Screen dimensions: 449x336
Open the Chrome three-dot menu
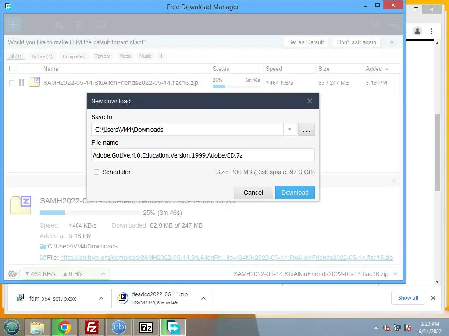[431, 31]
